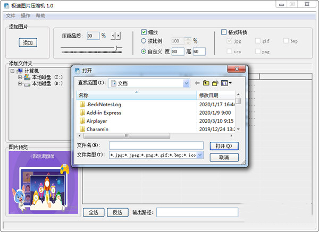Open the 文件 menu
This screenshot has height=232, width=319.
(10, 16)
